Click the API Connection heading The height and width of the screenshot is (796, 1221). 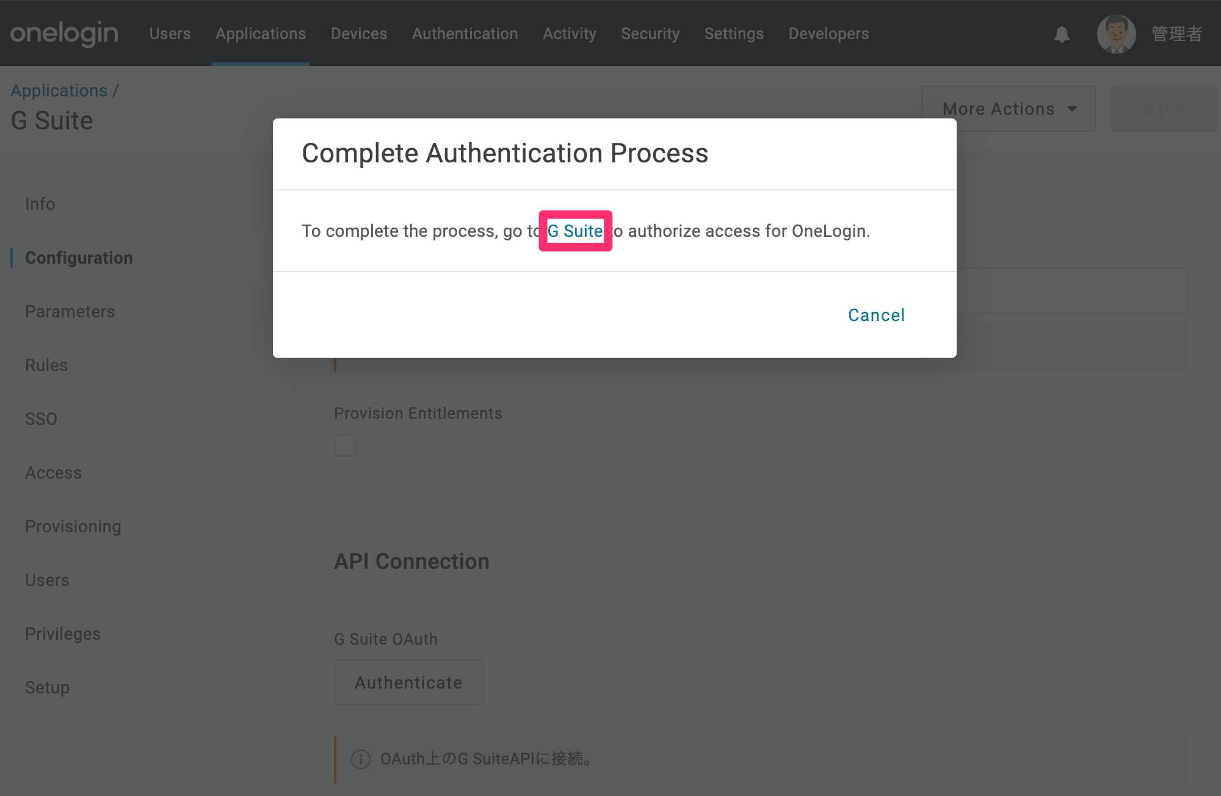coord(411,561)
